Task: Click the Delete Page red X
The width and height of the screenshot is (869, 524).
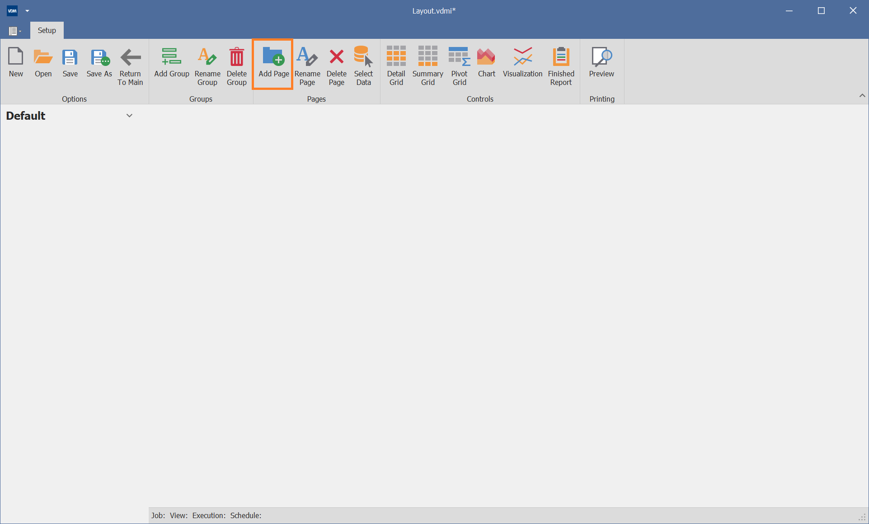Action: tap(337, 67)
